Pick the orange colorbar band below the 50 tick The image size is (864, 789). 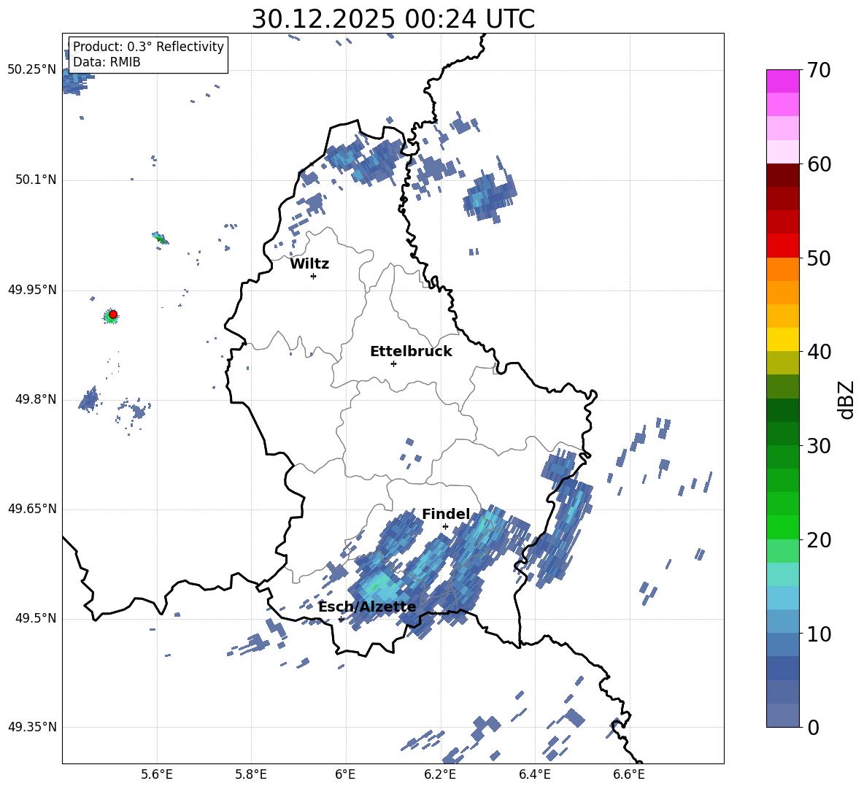pyautogui.click(x=782, y=269)
